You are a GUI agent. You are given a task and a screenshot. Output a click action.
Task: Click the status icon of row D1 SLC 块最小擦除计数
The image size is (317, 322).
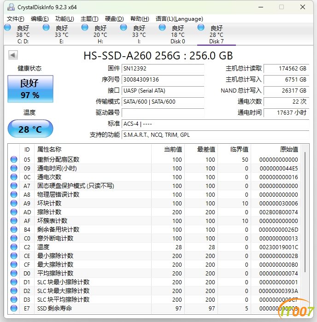click(14, 282)
